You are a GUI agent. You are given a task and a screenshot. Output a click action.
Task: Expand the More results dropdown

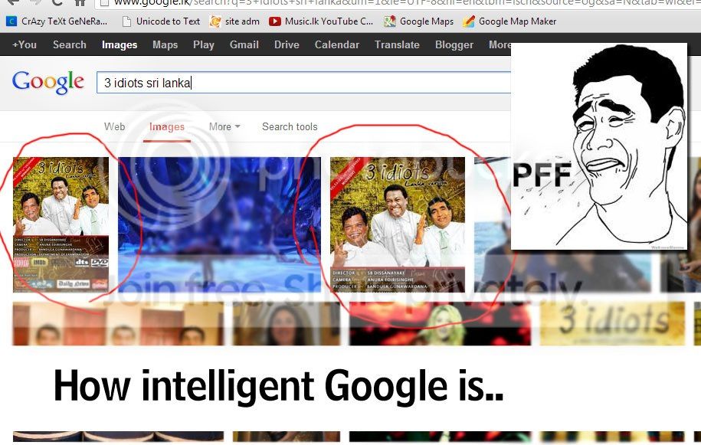pos(224,126)
